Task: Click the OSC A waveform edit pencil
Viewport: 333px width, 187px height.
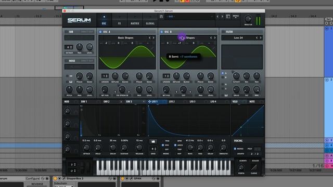Action: [152, 48]
